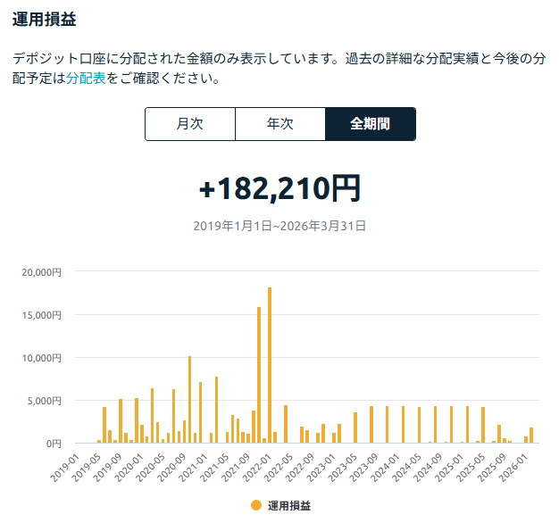This screenshot has width=559, height=523.
Task: Click the roughly 10,000円 bar near 2020-09
Action: pos(189,400)
